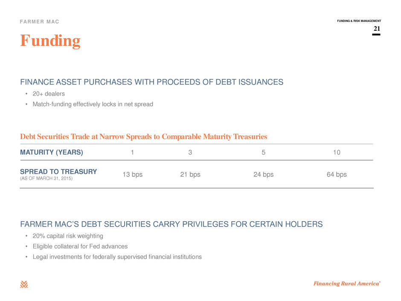Viewport: 401px width, 301px height.
Task: Click the Farmer Mac logo icon in footer
Action: point(24,284)
